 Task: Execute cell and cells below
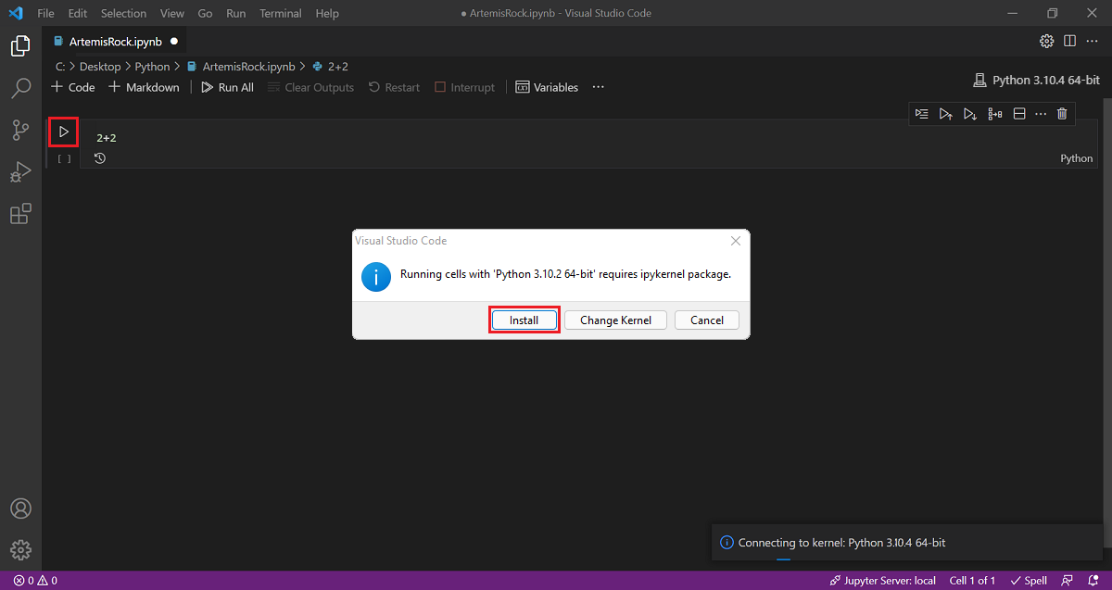[x=969, y=114]
